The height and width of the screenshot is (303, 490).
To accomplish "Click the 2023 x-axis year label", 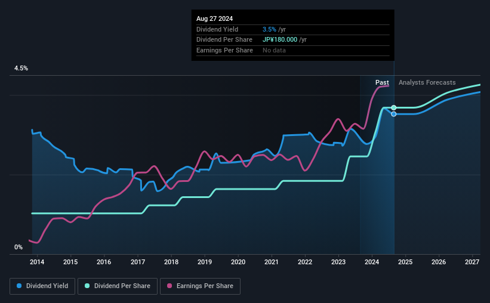I will click(x=338, y=262).
